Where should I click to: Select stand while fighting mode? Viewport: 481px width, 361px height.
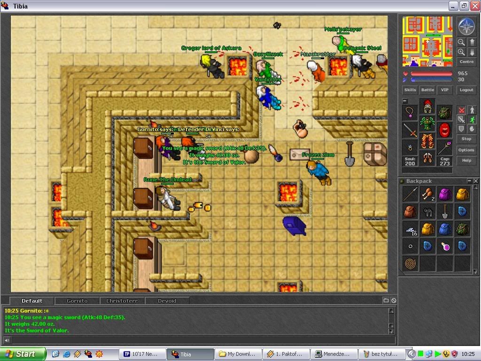(472, 110)
